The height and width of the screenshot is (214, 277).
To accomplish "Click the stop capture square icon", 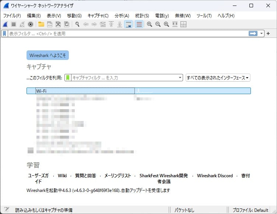I will (x=14, y=24).
